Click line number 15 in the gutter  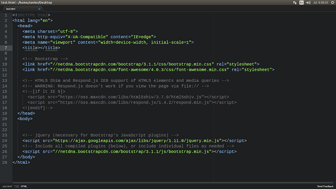[x=5, y=91]
